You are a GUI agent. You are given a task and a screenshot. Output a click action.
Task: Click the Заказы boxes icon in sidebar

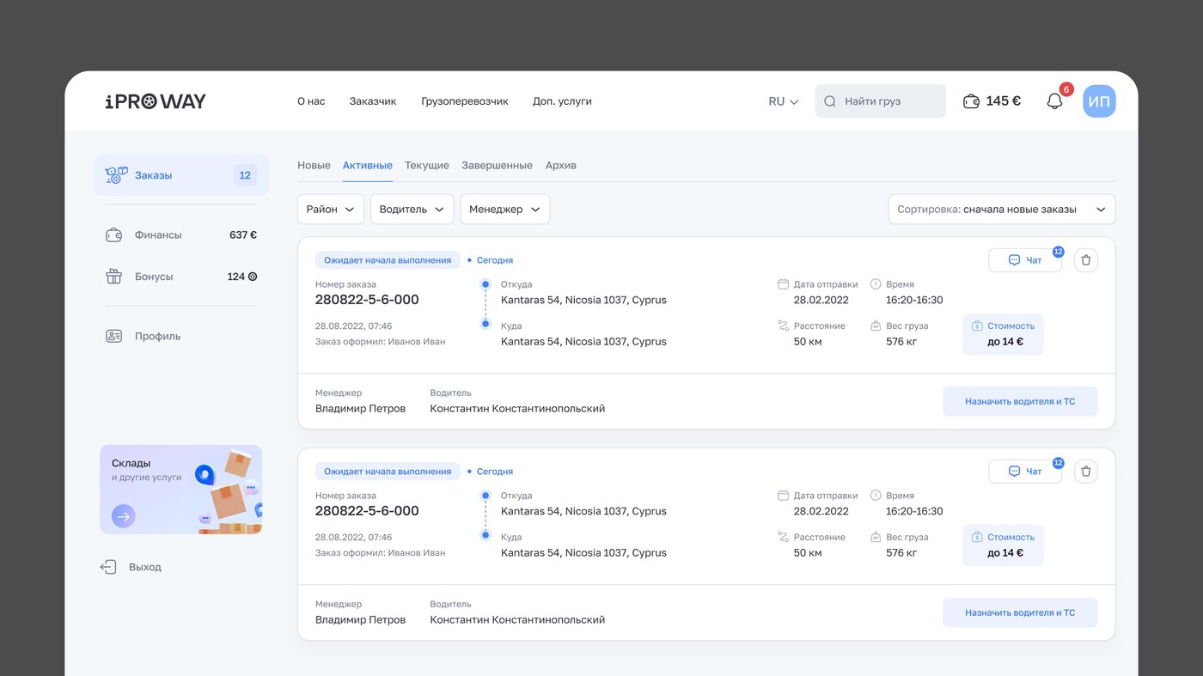116,175
